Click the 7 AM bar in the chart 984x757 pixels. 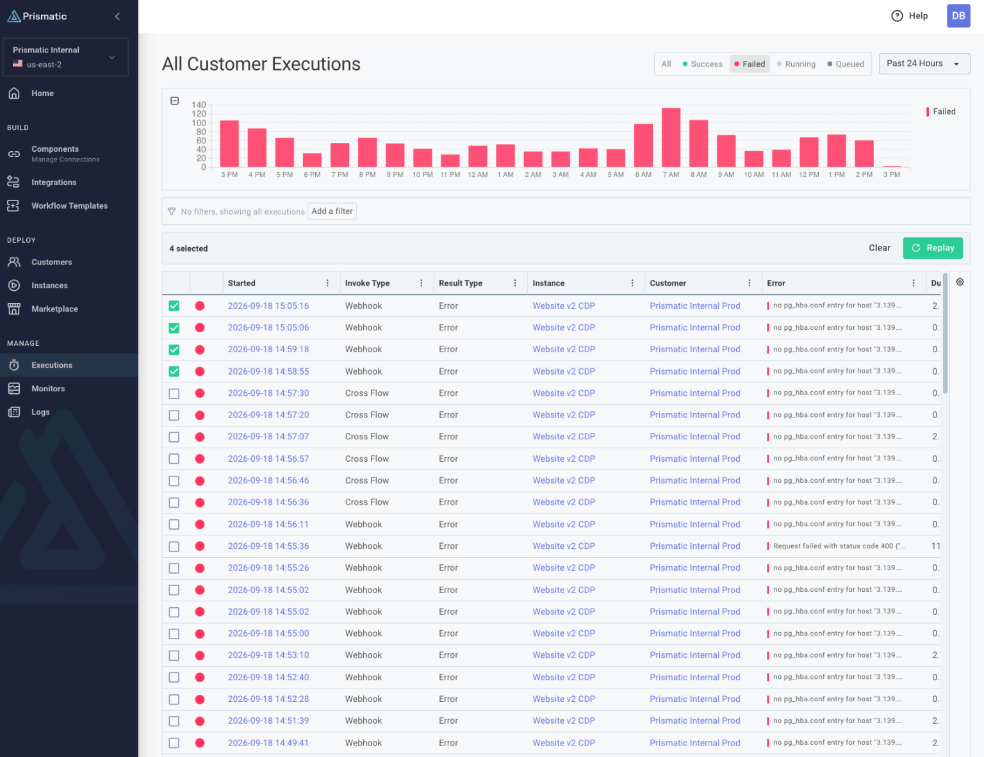[x=671, y=138]
